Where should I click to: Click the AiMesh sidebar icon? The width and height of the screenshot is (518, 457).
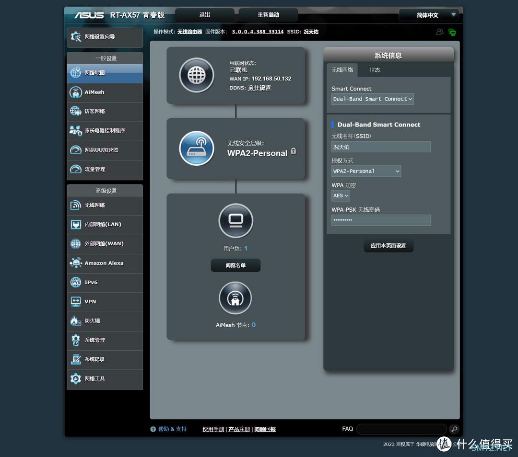[x=76, y=92]
